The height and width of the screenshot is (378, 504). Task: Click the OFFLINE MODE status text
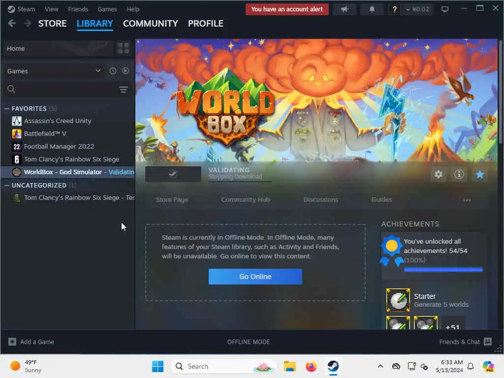coord(249,342)
